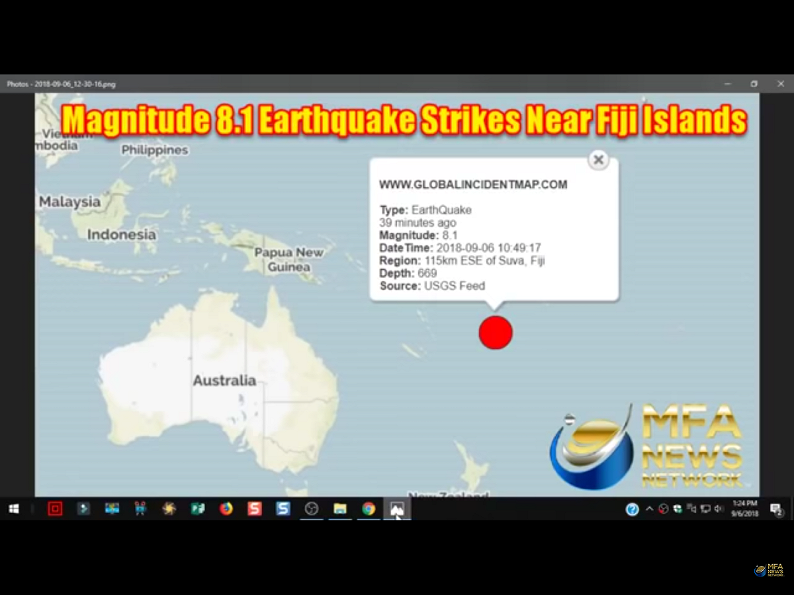The width and height of the screenshot is (794, 595).
Task: Maximize the Photos window
Action: coord(754,84)
